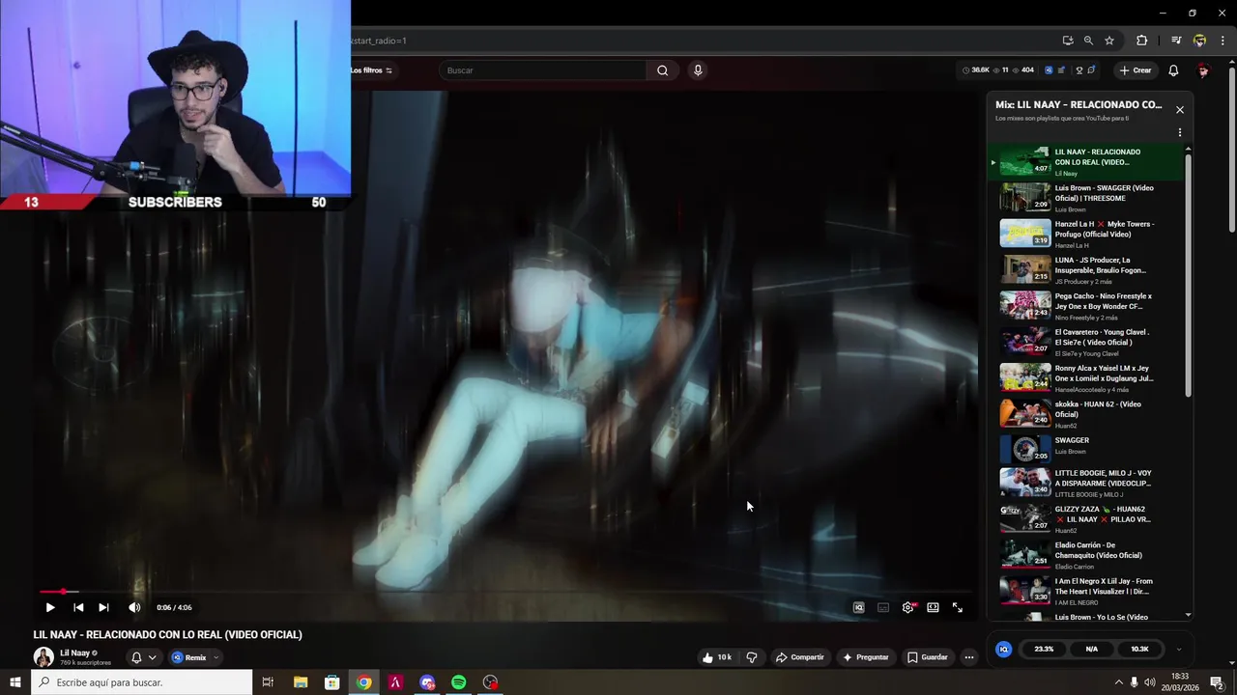Open Chrome extensions puzzle icon
Screen dimensions: 1237x695
pos(1141,41)
